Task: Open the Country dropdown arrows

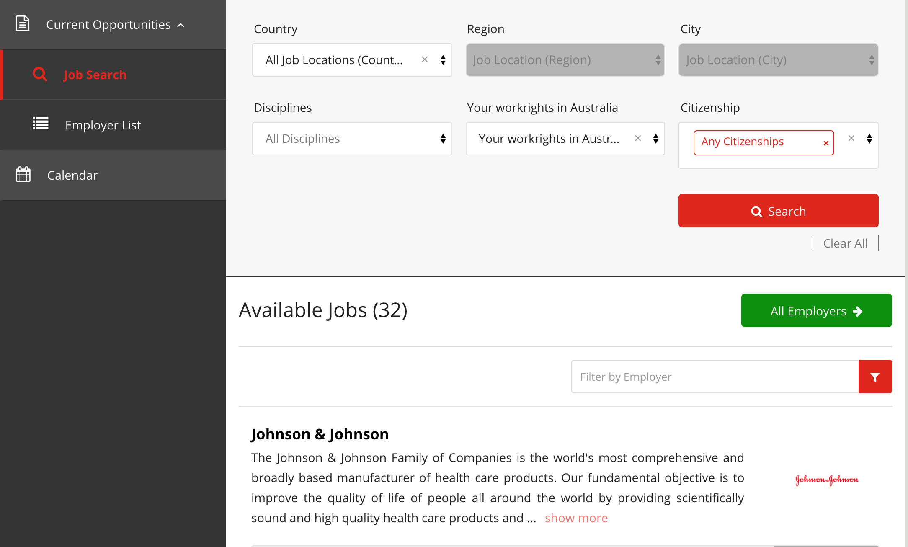Action: pos(443,60)
